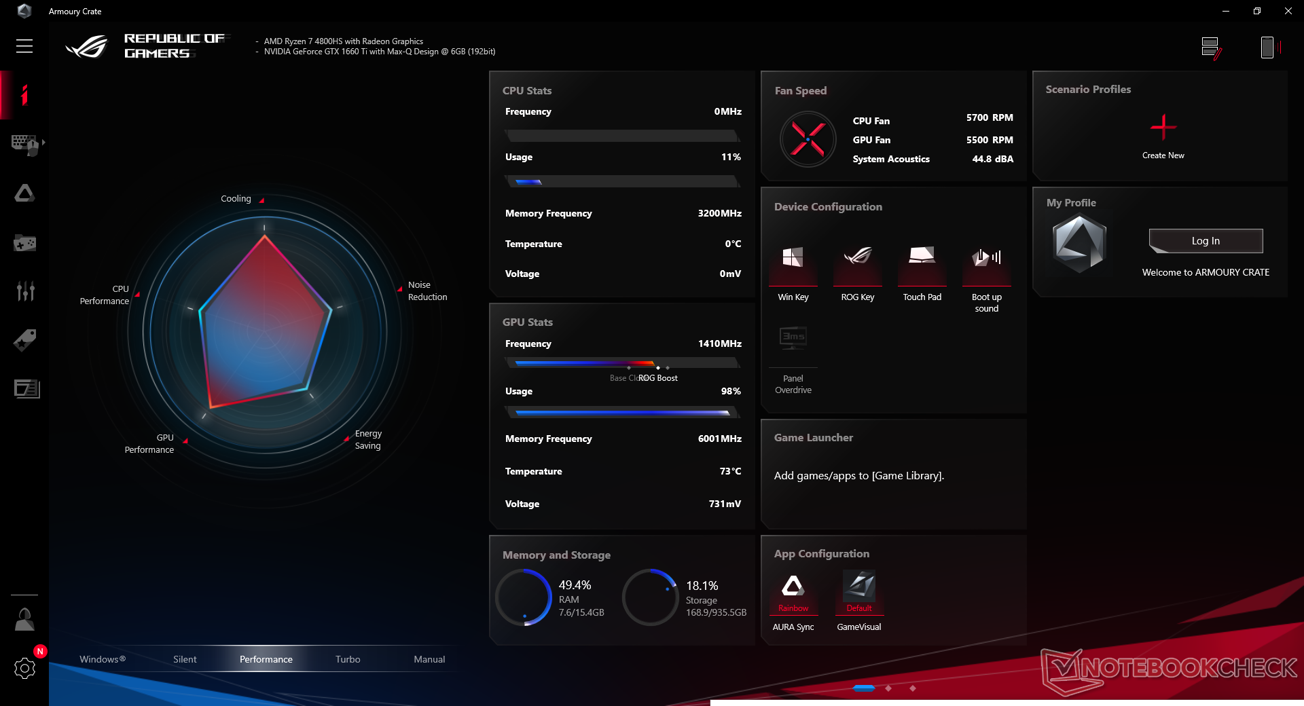This screenshot has height=706, width=1304.
Task: Select the Performance operating mode
Action: tap(266, 659)
